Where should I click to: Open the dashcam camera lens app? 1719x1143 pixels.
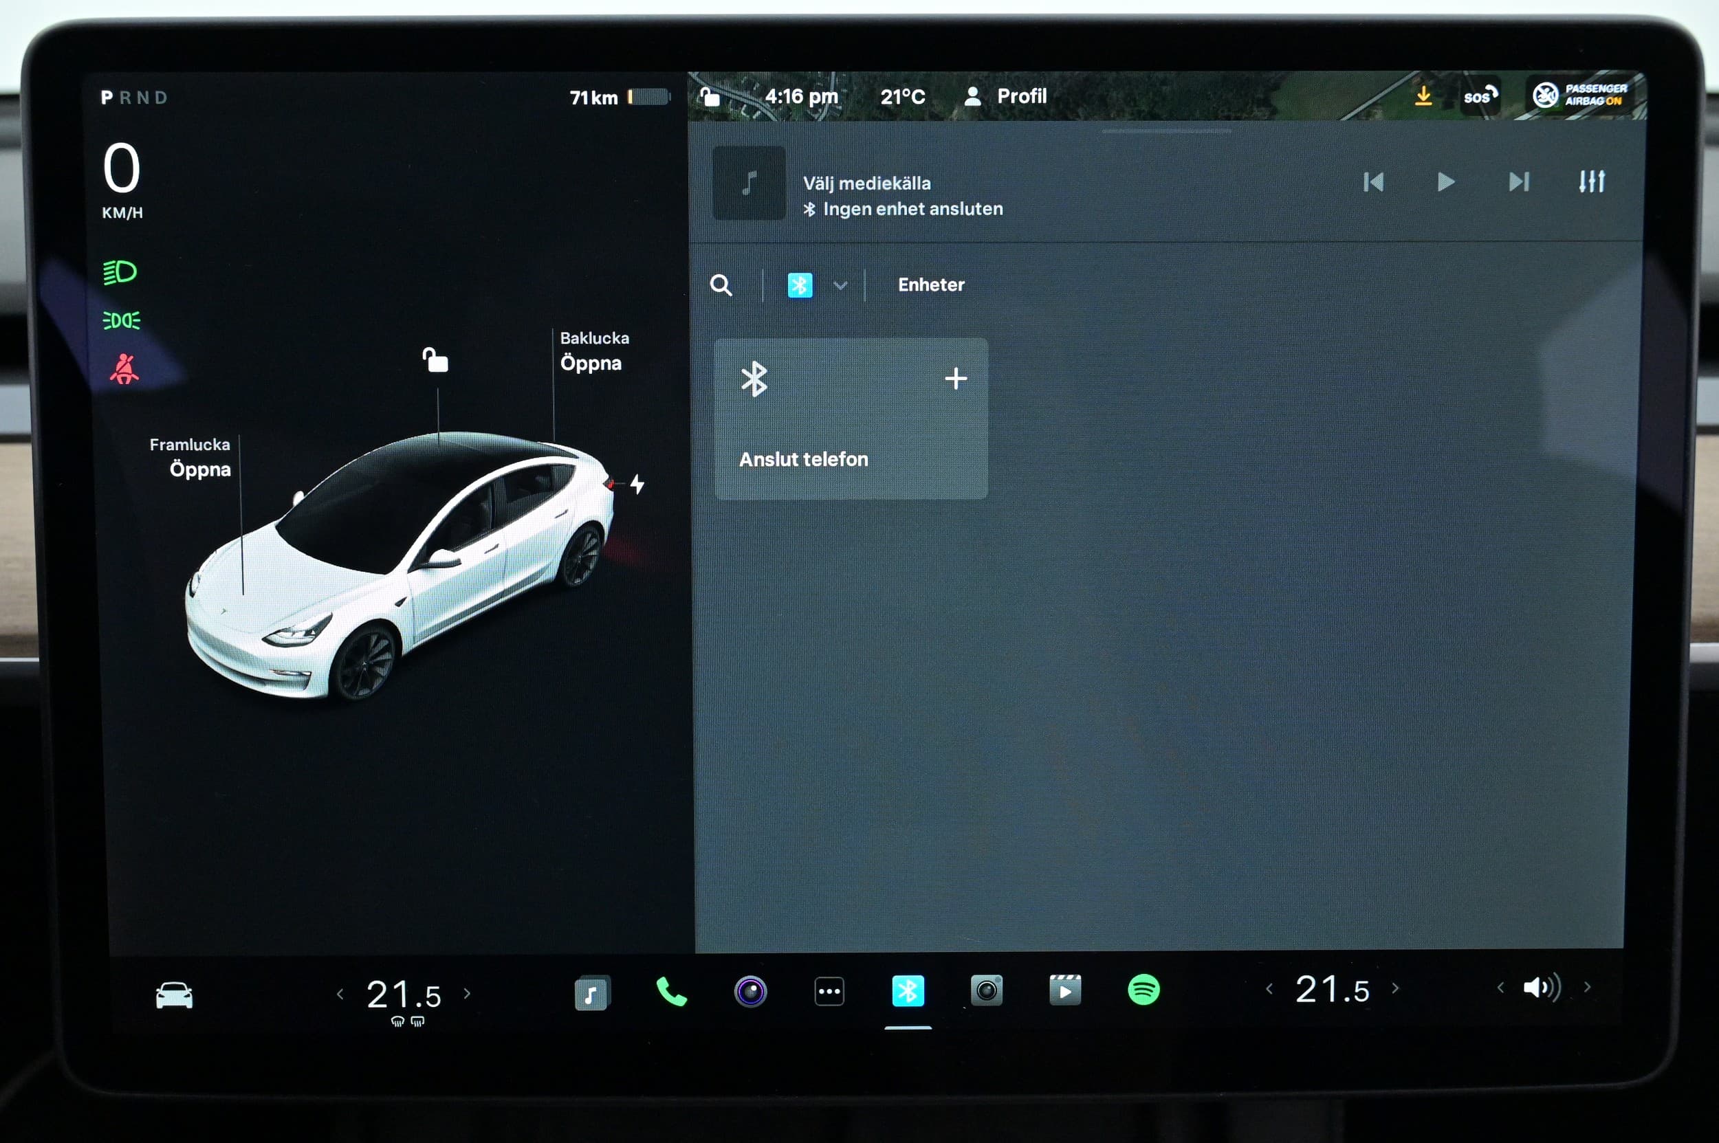click(749, 991)
